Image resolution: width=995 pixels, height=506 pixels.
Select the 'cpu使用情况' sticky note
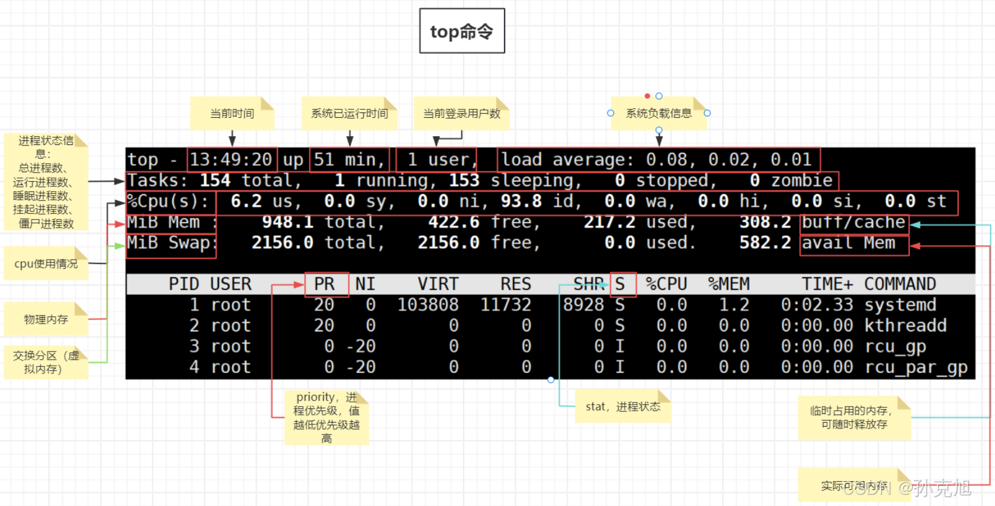click(x=46, y=263)
